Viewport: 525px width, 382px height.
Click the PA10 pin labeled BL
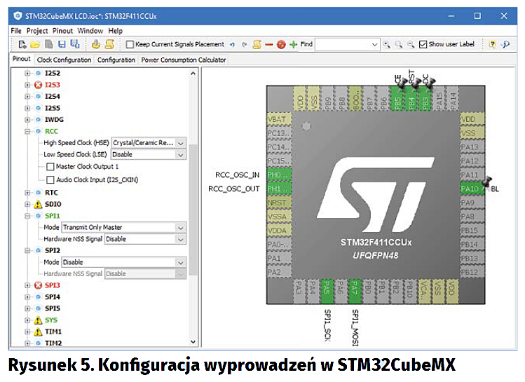[x=468, y=189]
